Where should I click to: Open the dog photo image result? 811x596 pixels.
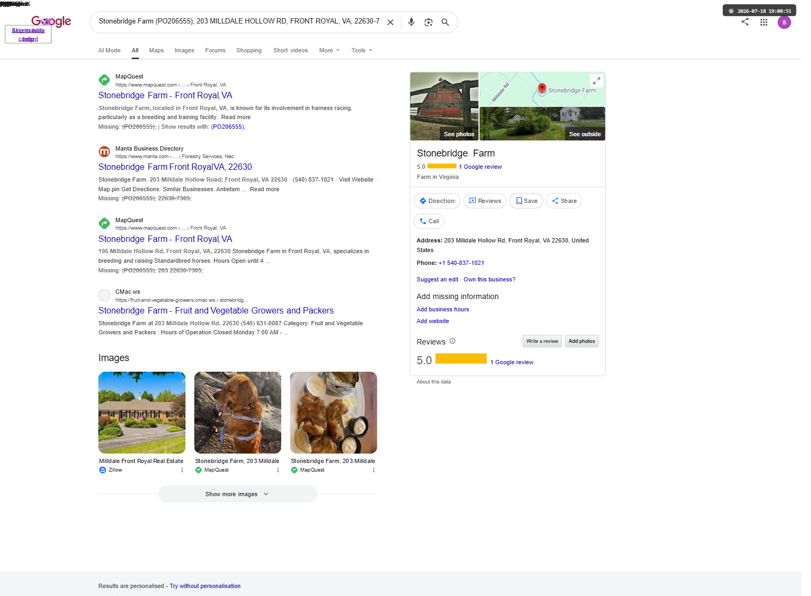[238, 413]
